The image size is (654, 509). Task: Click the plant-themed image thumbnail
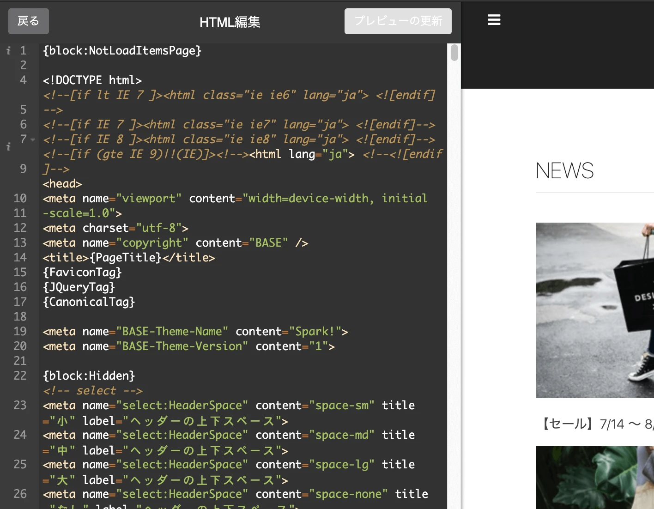[594, 478]
